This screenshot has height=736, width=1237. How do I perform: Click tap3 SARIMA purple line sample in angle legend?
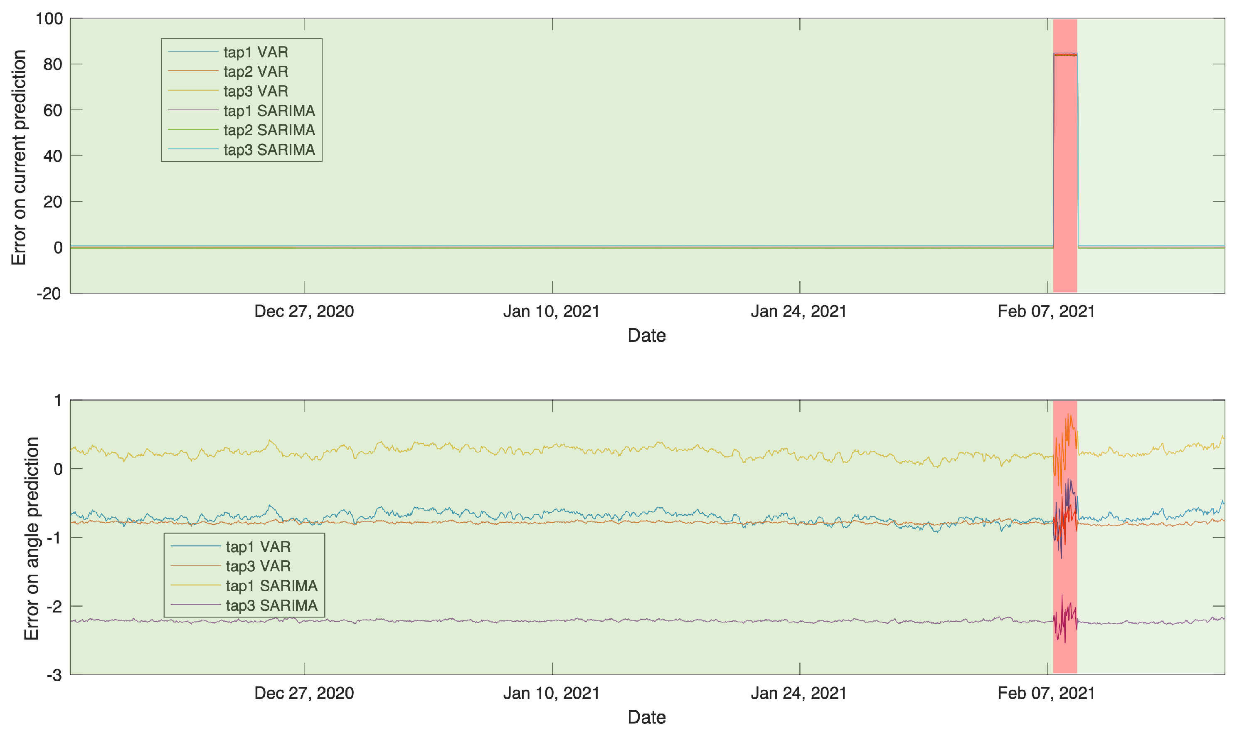[195, 605]
